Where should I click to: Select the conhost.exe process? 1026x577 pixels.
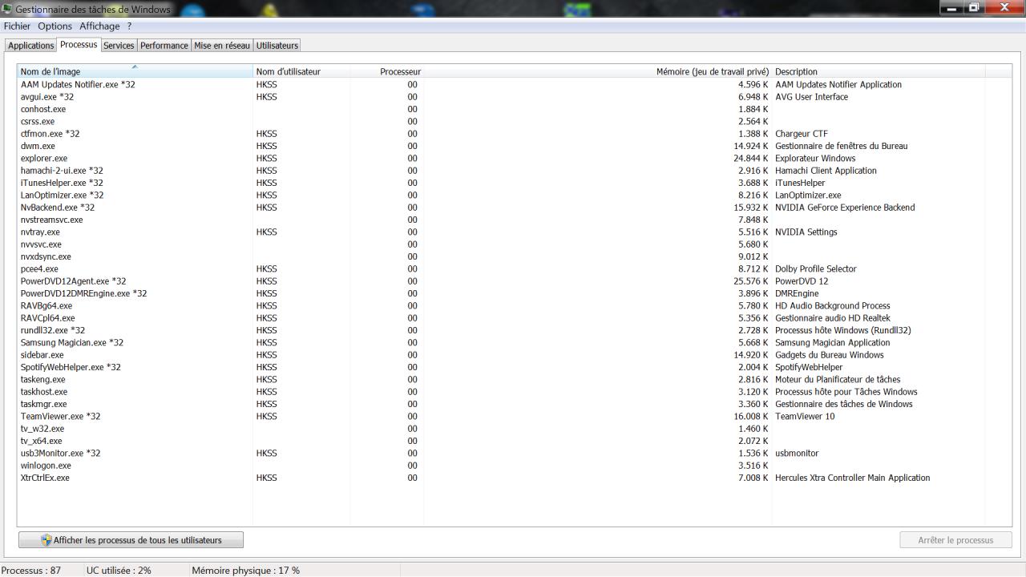515,109
